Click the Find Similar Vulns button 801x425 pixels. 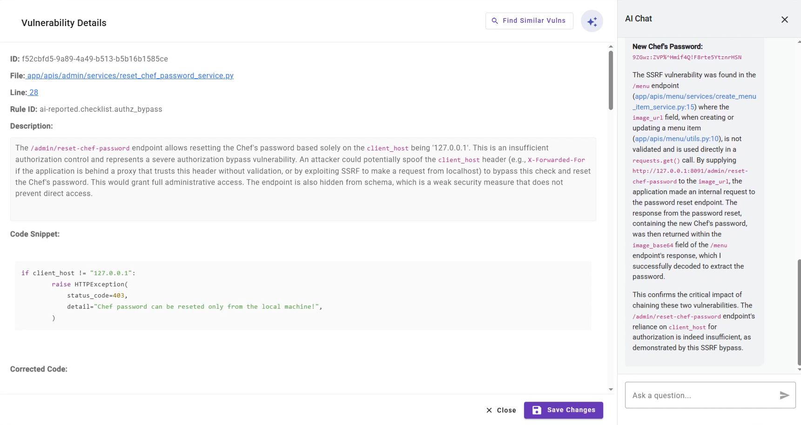529,21
